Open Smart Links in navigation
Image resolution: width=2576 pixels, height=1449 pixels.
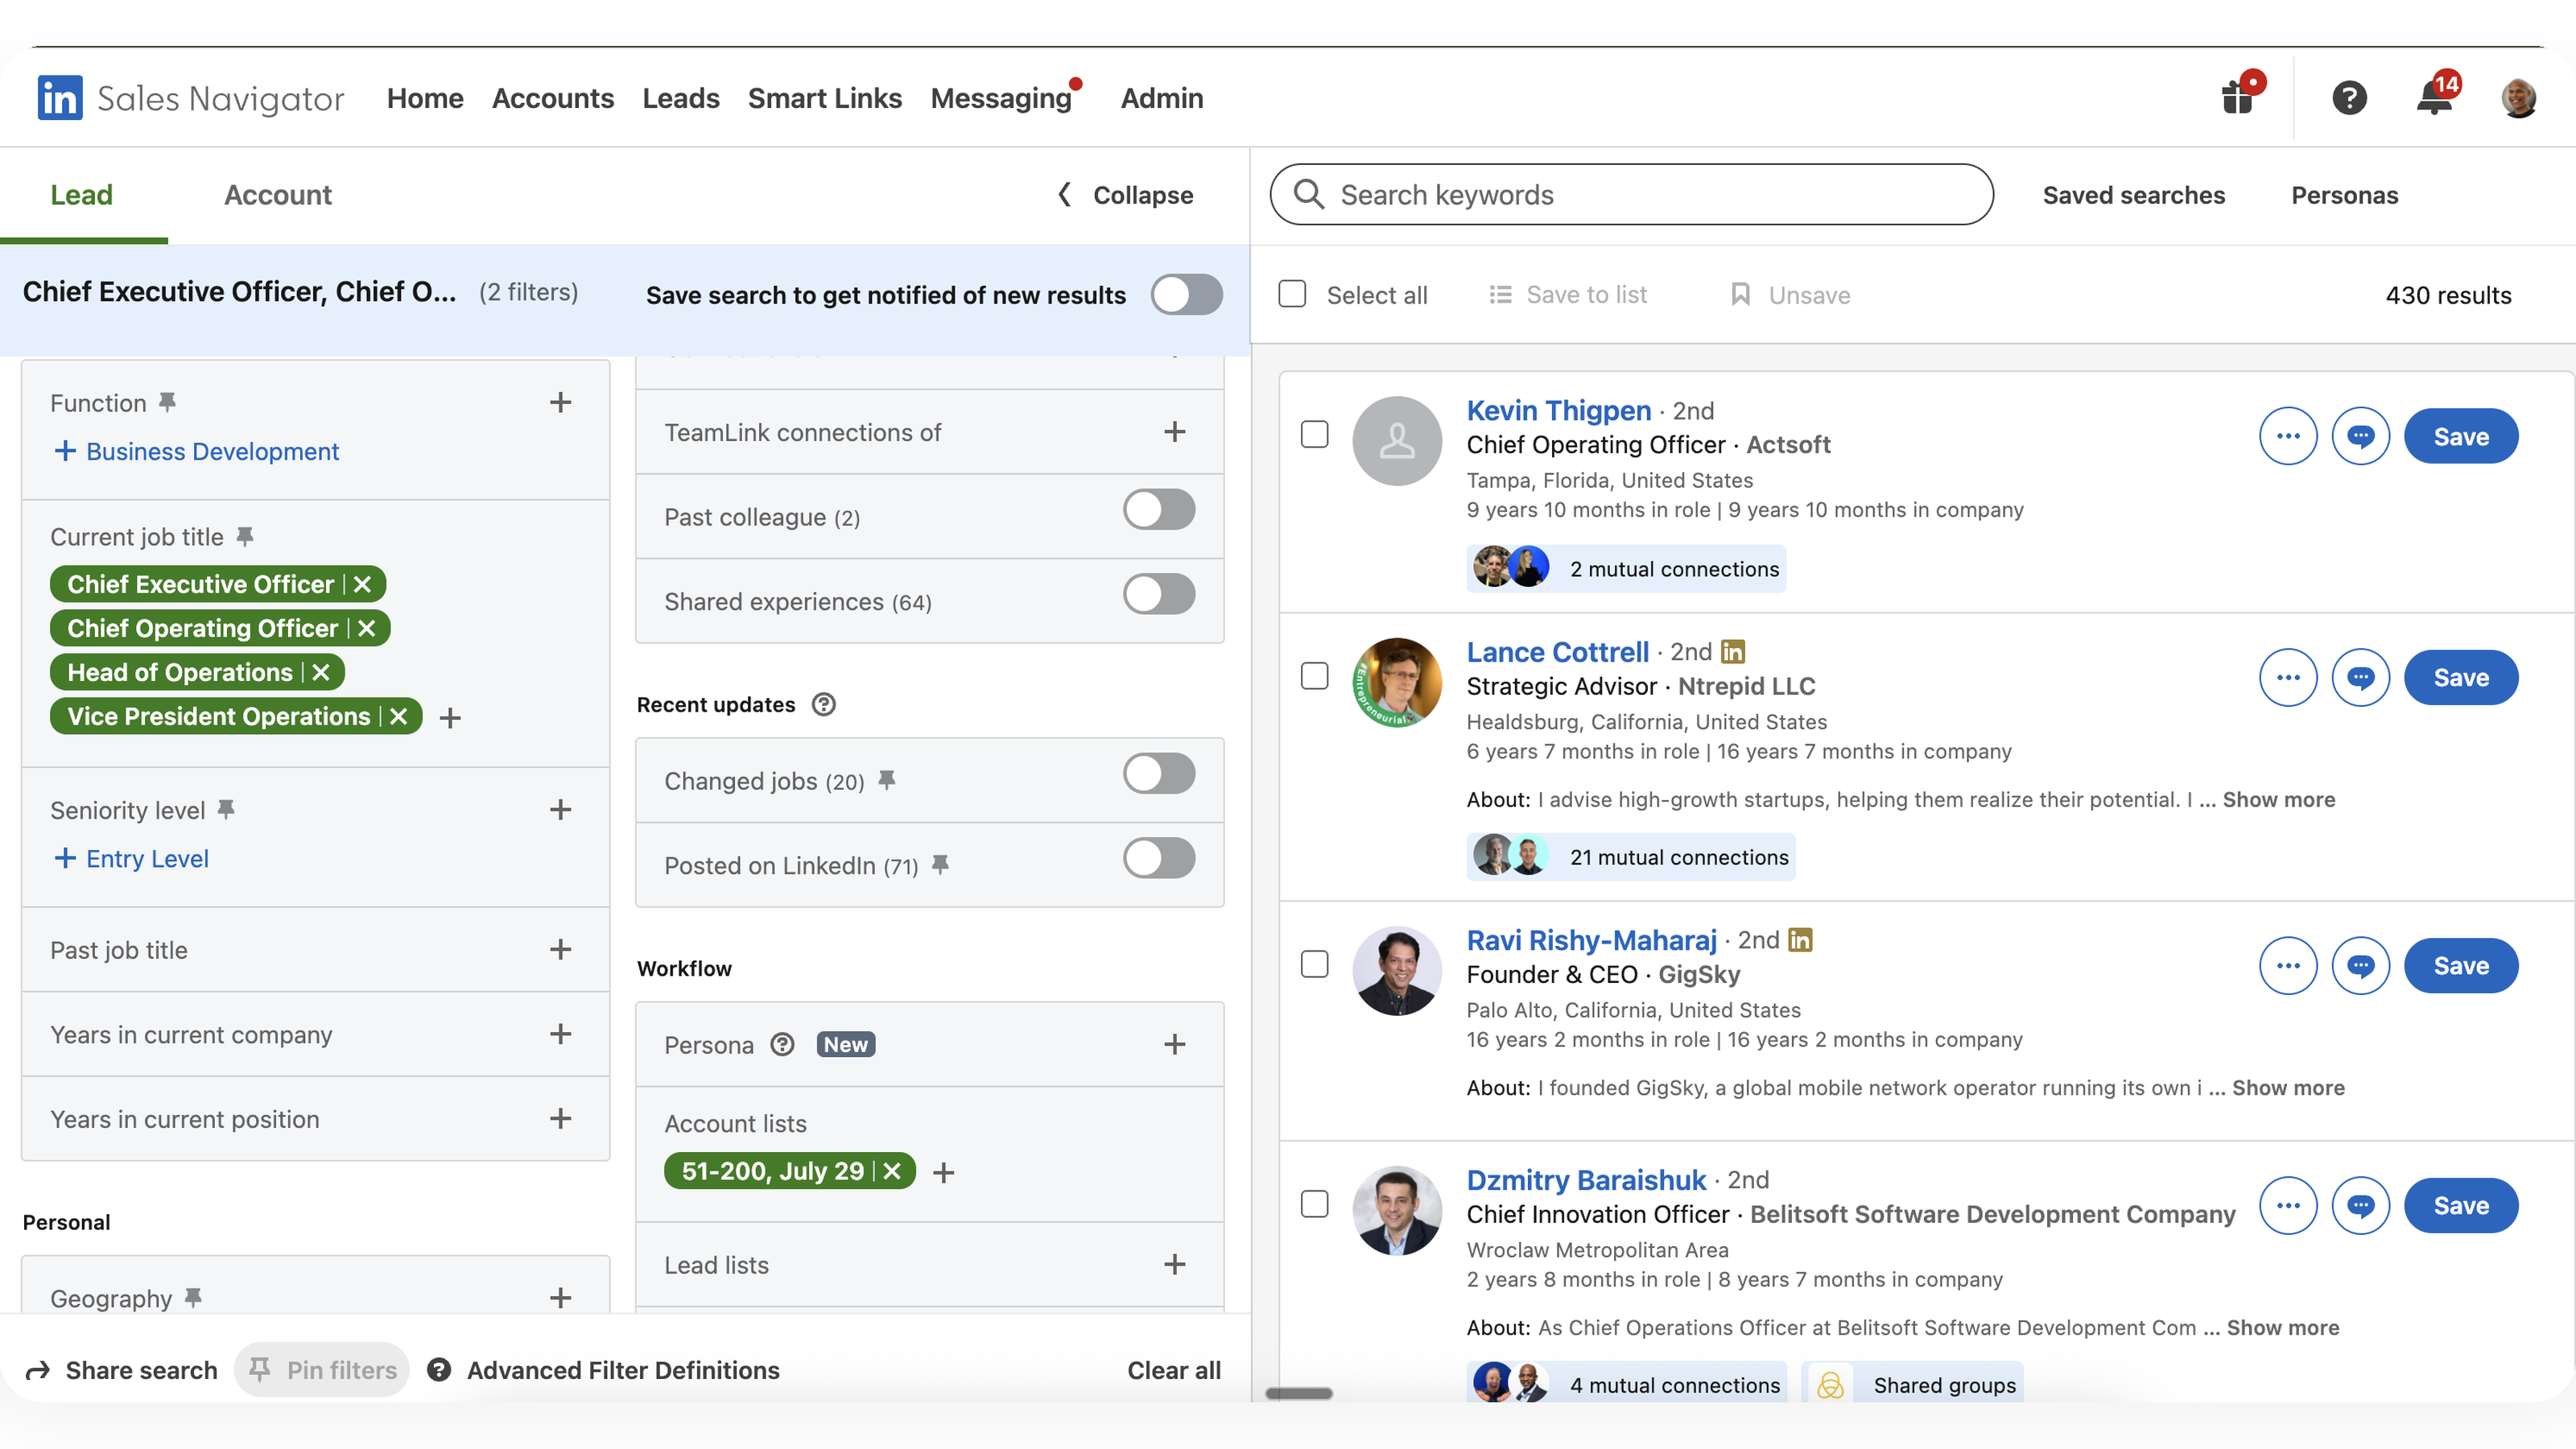[825, 98]
